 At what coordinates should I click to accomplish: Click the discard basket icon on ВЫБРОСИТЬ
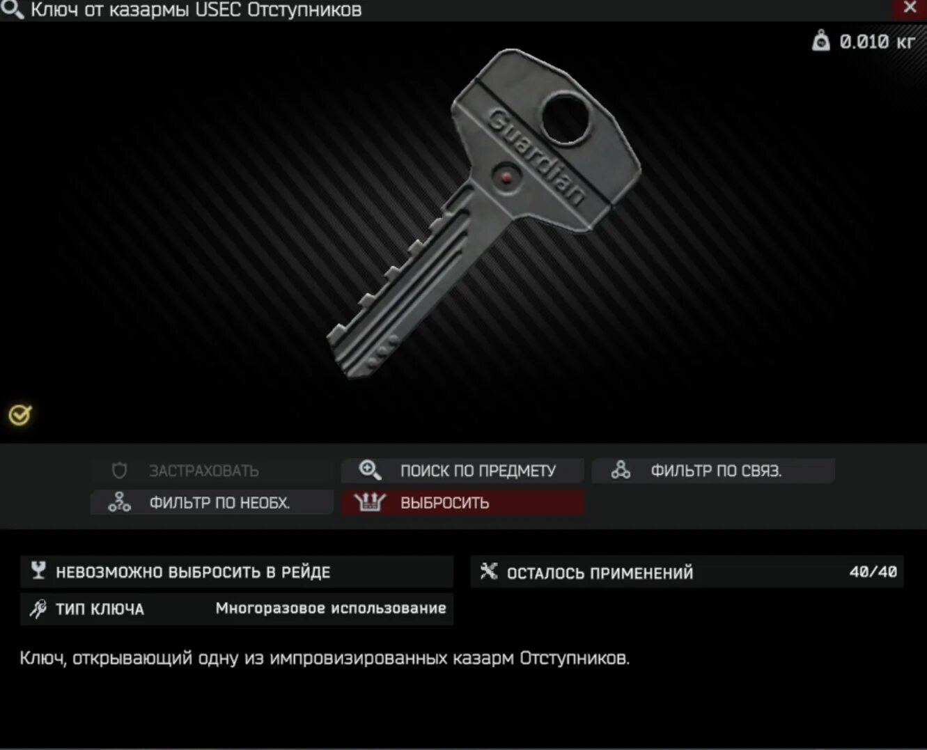tap(370, 502)
